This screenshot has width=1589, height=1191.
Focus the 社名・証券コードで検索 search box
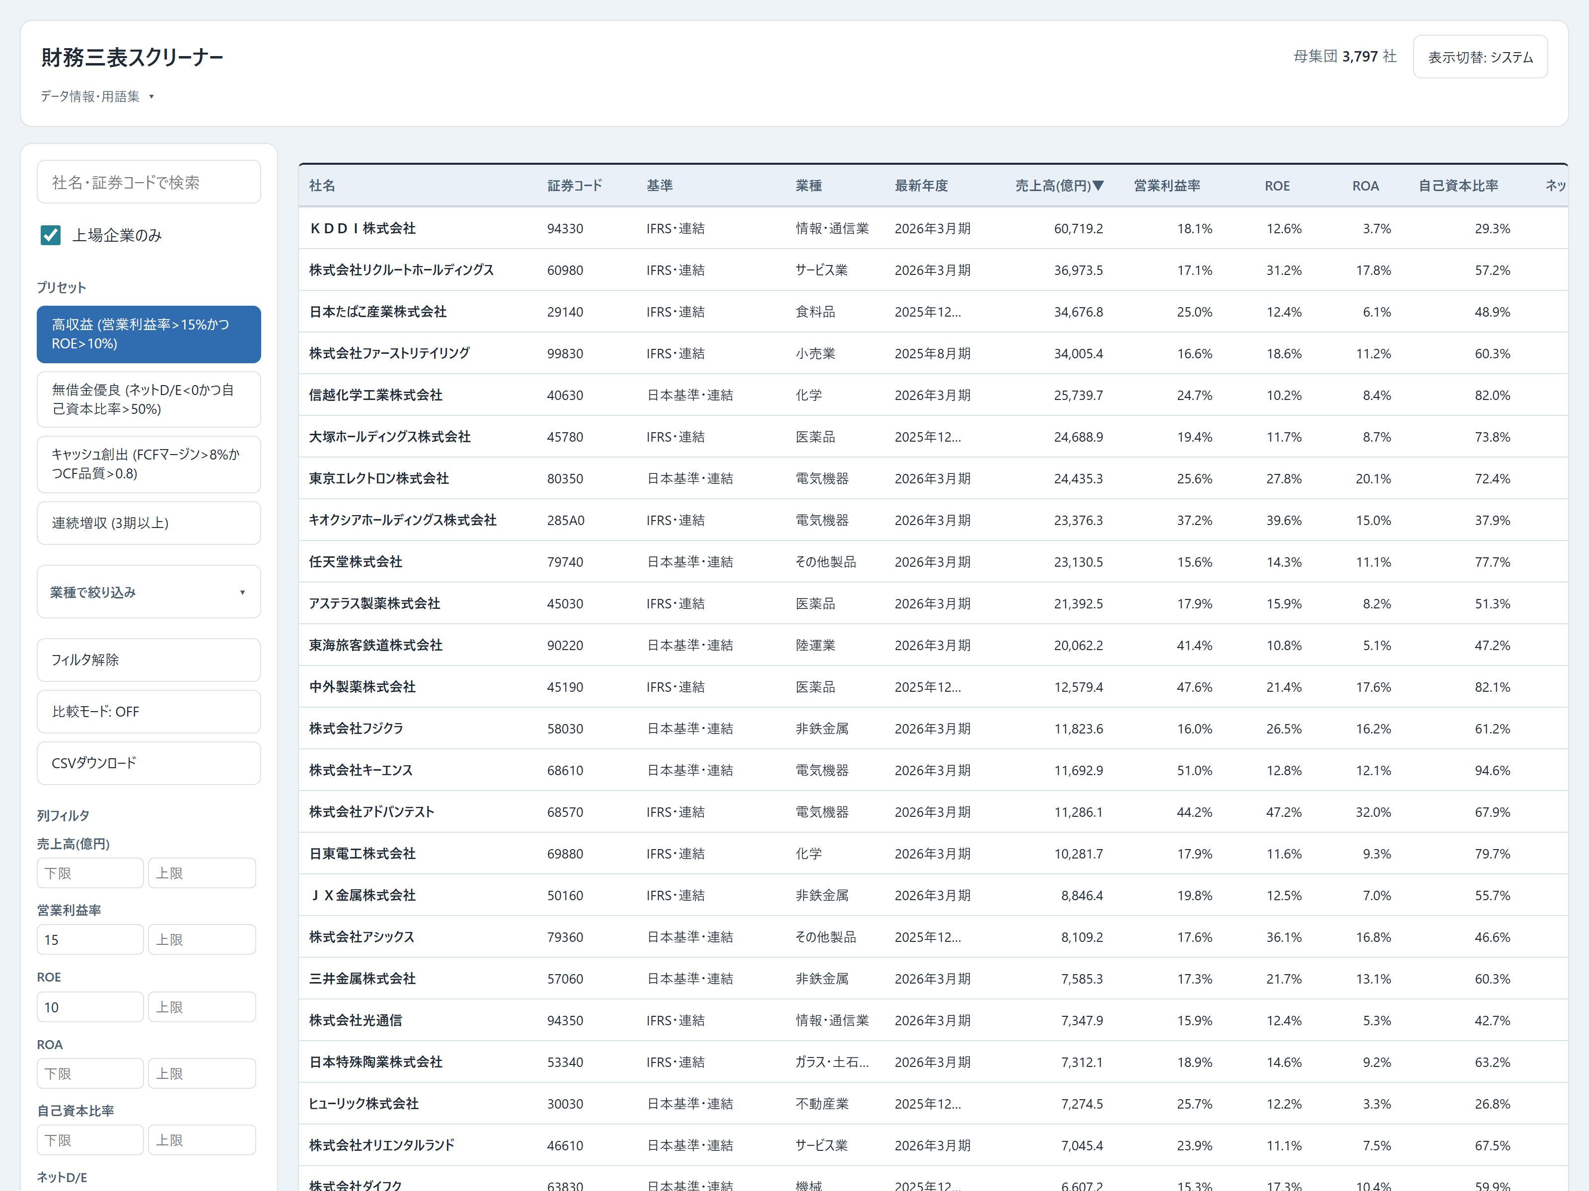(148, 182)
